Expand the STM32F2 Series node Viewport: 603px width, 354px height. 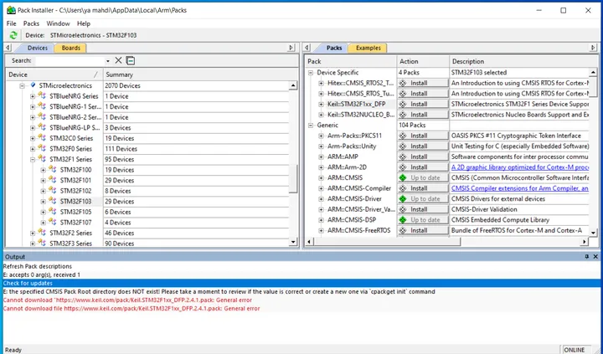point(33,233)
